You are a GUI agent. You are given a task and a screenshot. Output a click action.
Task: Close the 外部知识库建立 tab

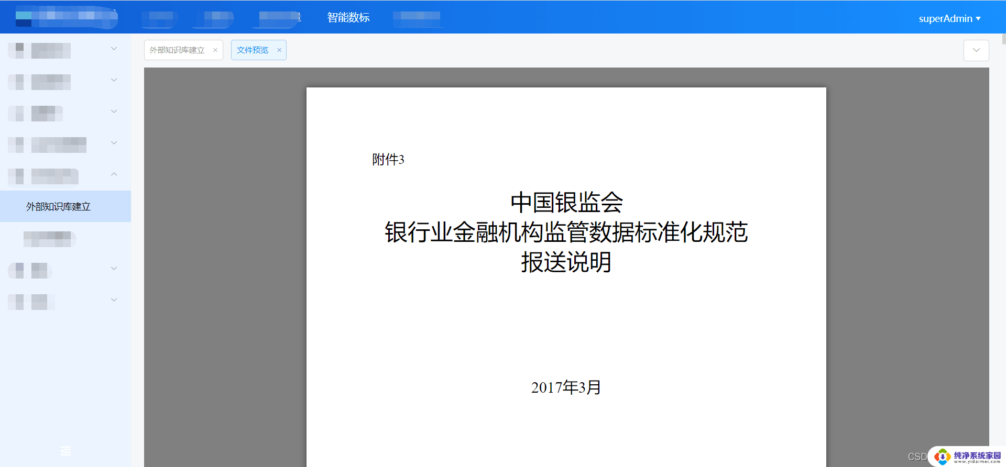coord(215,50)
